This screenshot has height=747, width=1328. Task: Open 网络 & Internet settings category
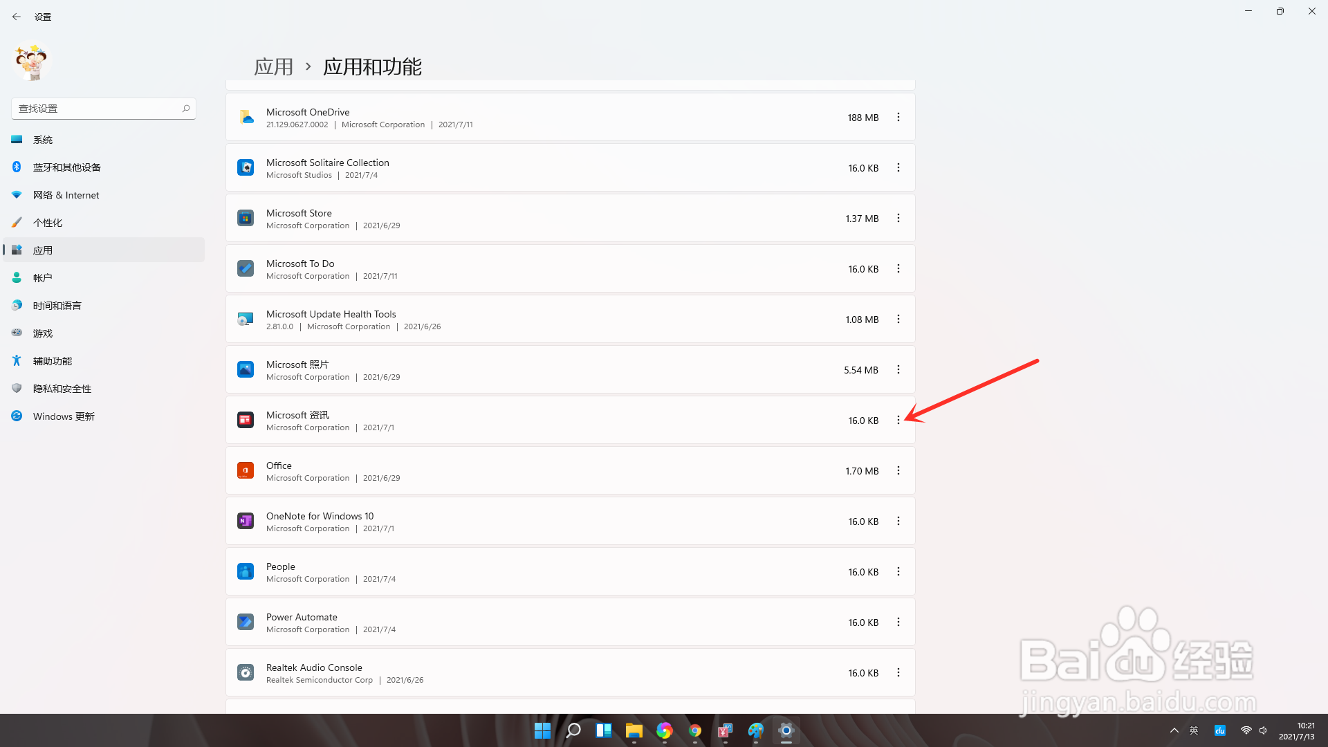pos(104,195)
